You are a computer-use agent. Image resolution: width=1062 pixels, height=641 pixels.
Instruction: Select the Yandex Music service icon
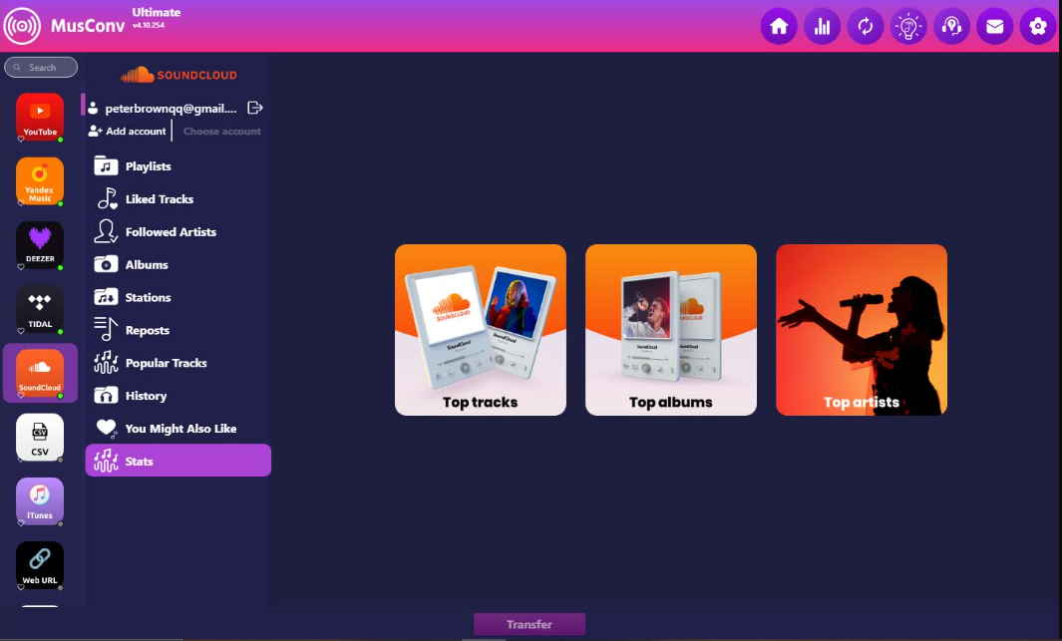[x=40, y=180]
